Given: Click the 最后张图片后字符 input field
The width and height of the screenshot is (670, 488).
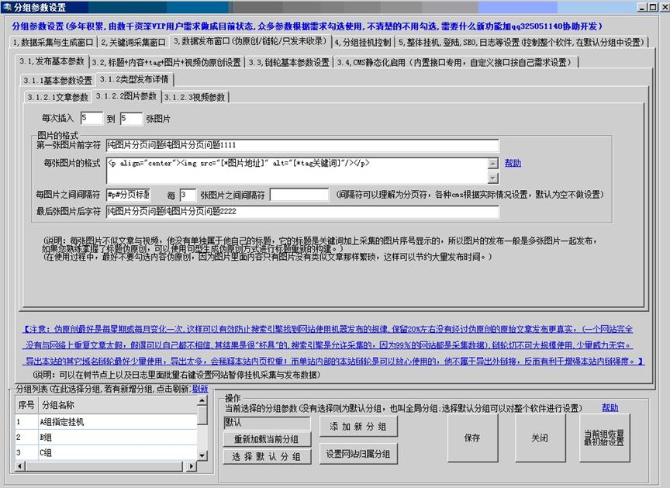Looking at the screenshot, I should 302,212.
